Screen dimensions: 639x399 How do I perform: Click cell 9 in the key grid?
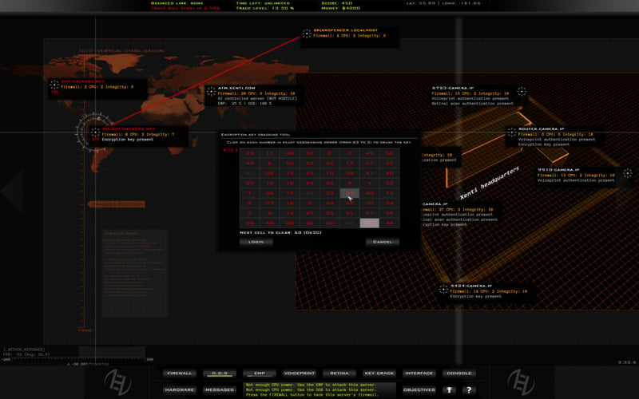tap(350, 184)
